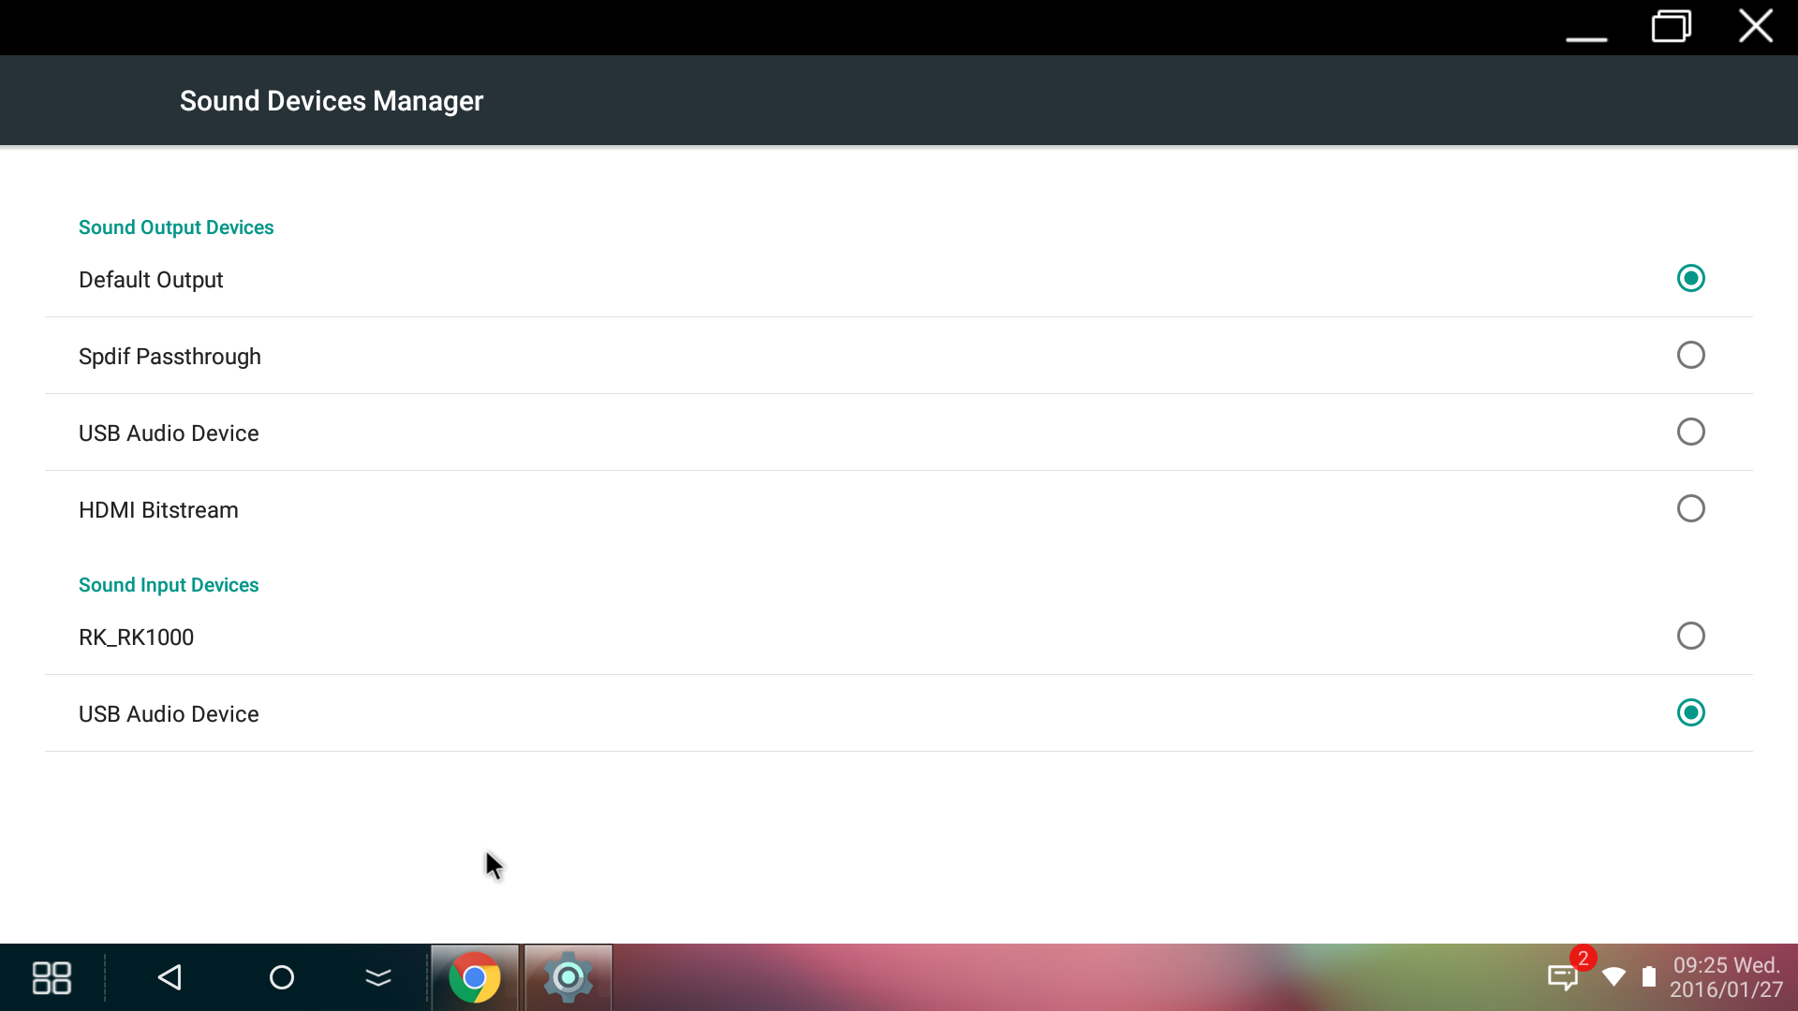
Task: Click the Sound Devices Manager title
Action: [x=332, y=101]
